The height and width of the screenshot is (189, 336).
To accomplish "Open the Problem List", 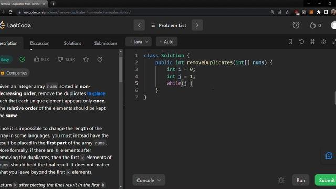I will tap(169, 25).
